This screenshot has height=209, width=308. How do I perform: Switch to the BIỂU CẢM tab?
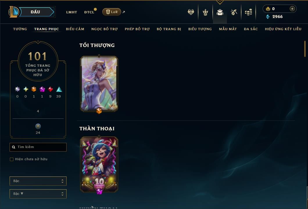(x=75, y=29)
